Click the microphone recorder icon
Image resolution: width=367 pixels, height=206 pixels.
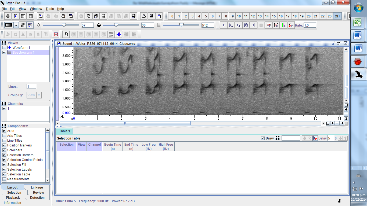tap(8, 16)
